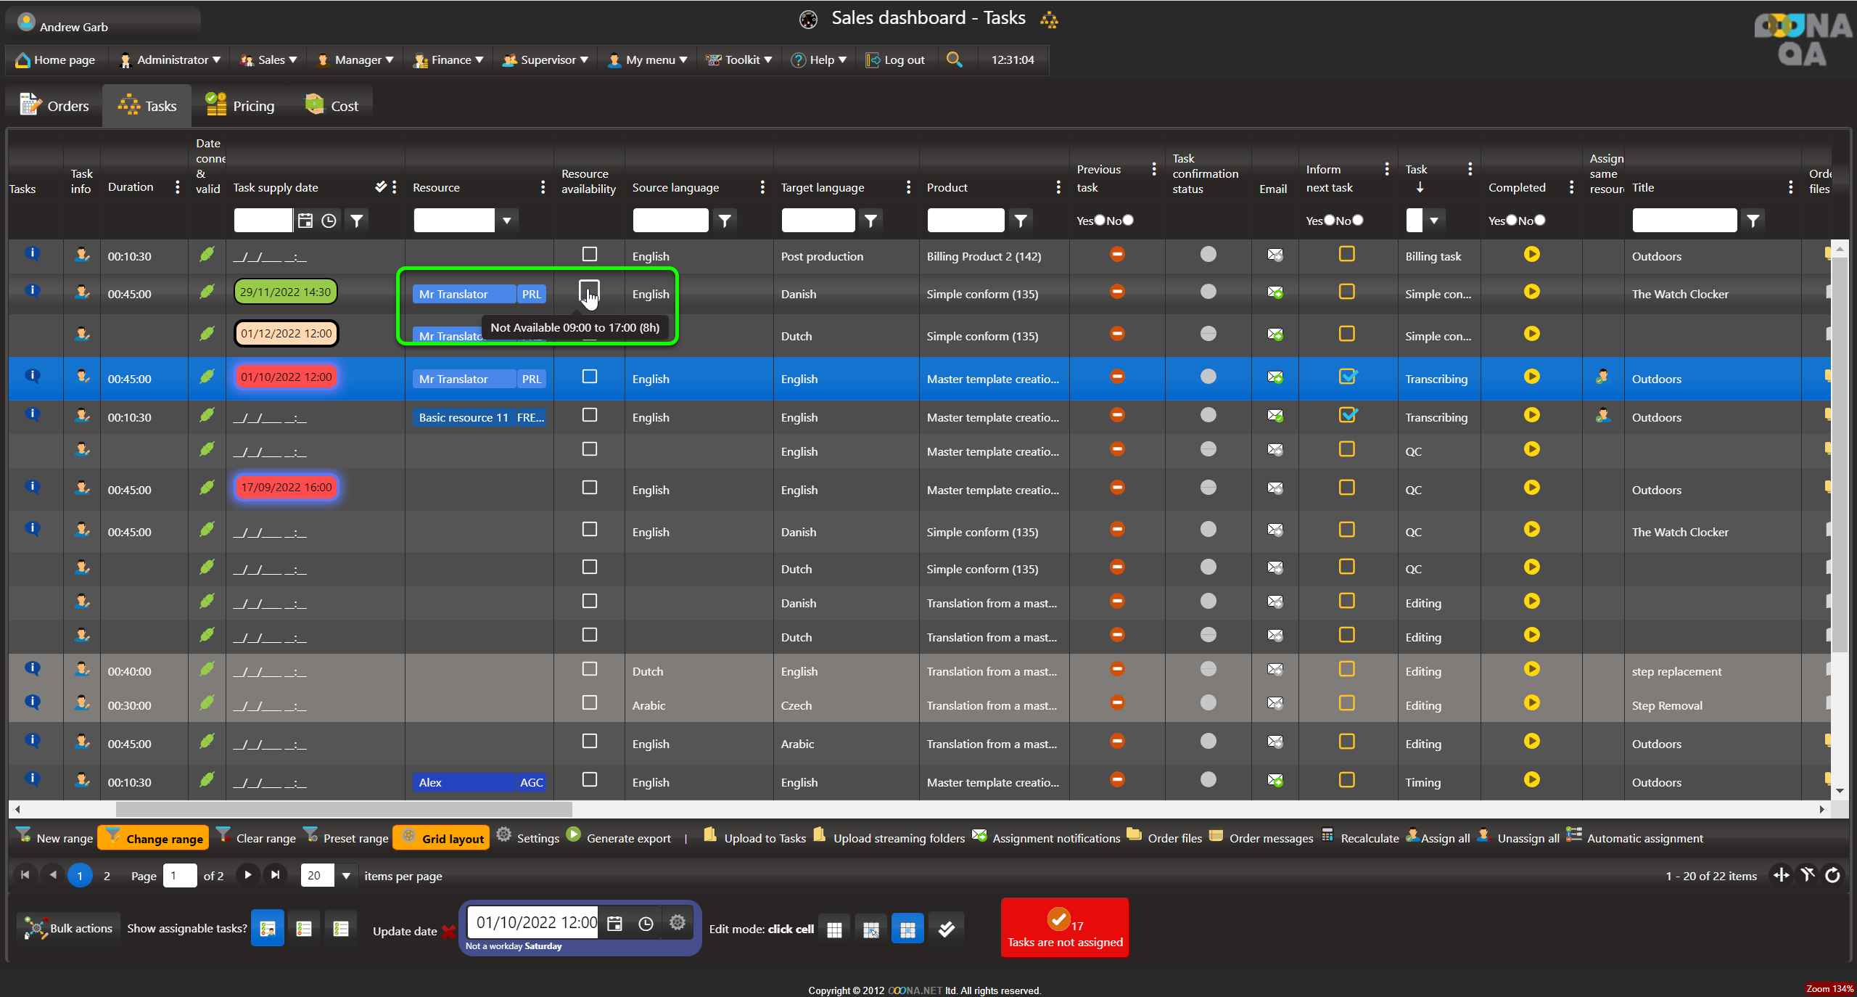The height and width of the screenshot is (997, 1857).
Task: Switch to the Pricing tab
Action: pyautogui.click(x=240, y=106)
